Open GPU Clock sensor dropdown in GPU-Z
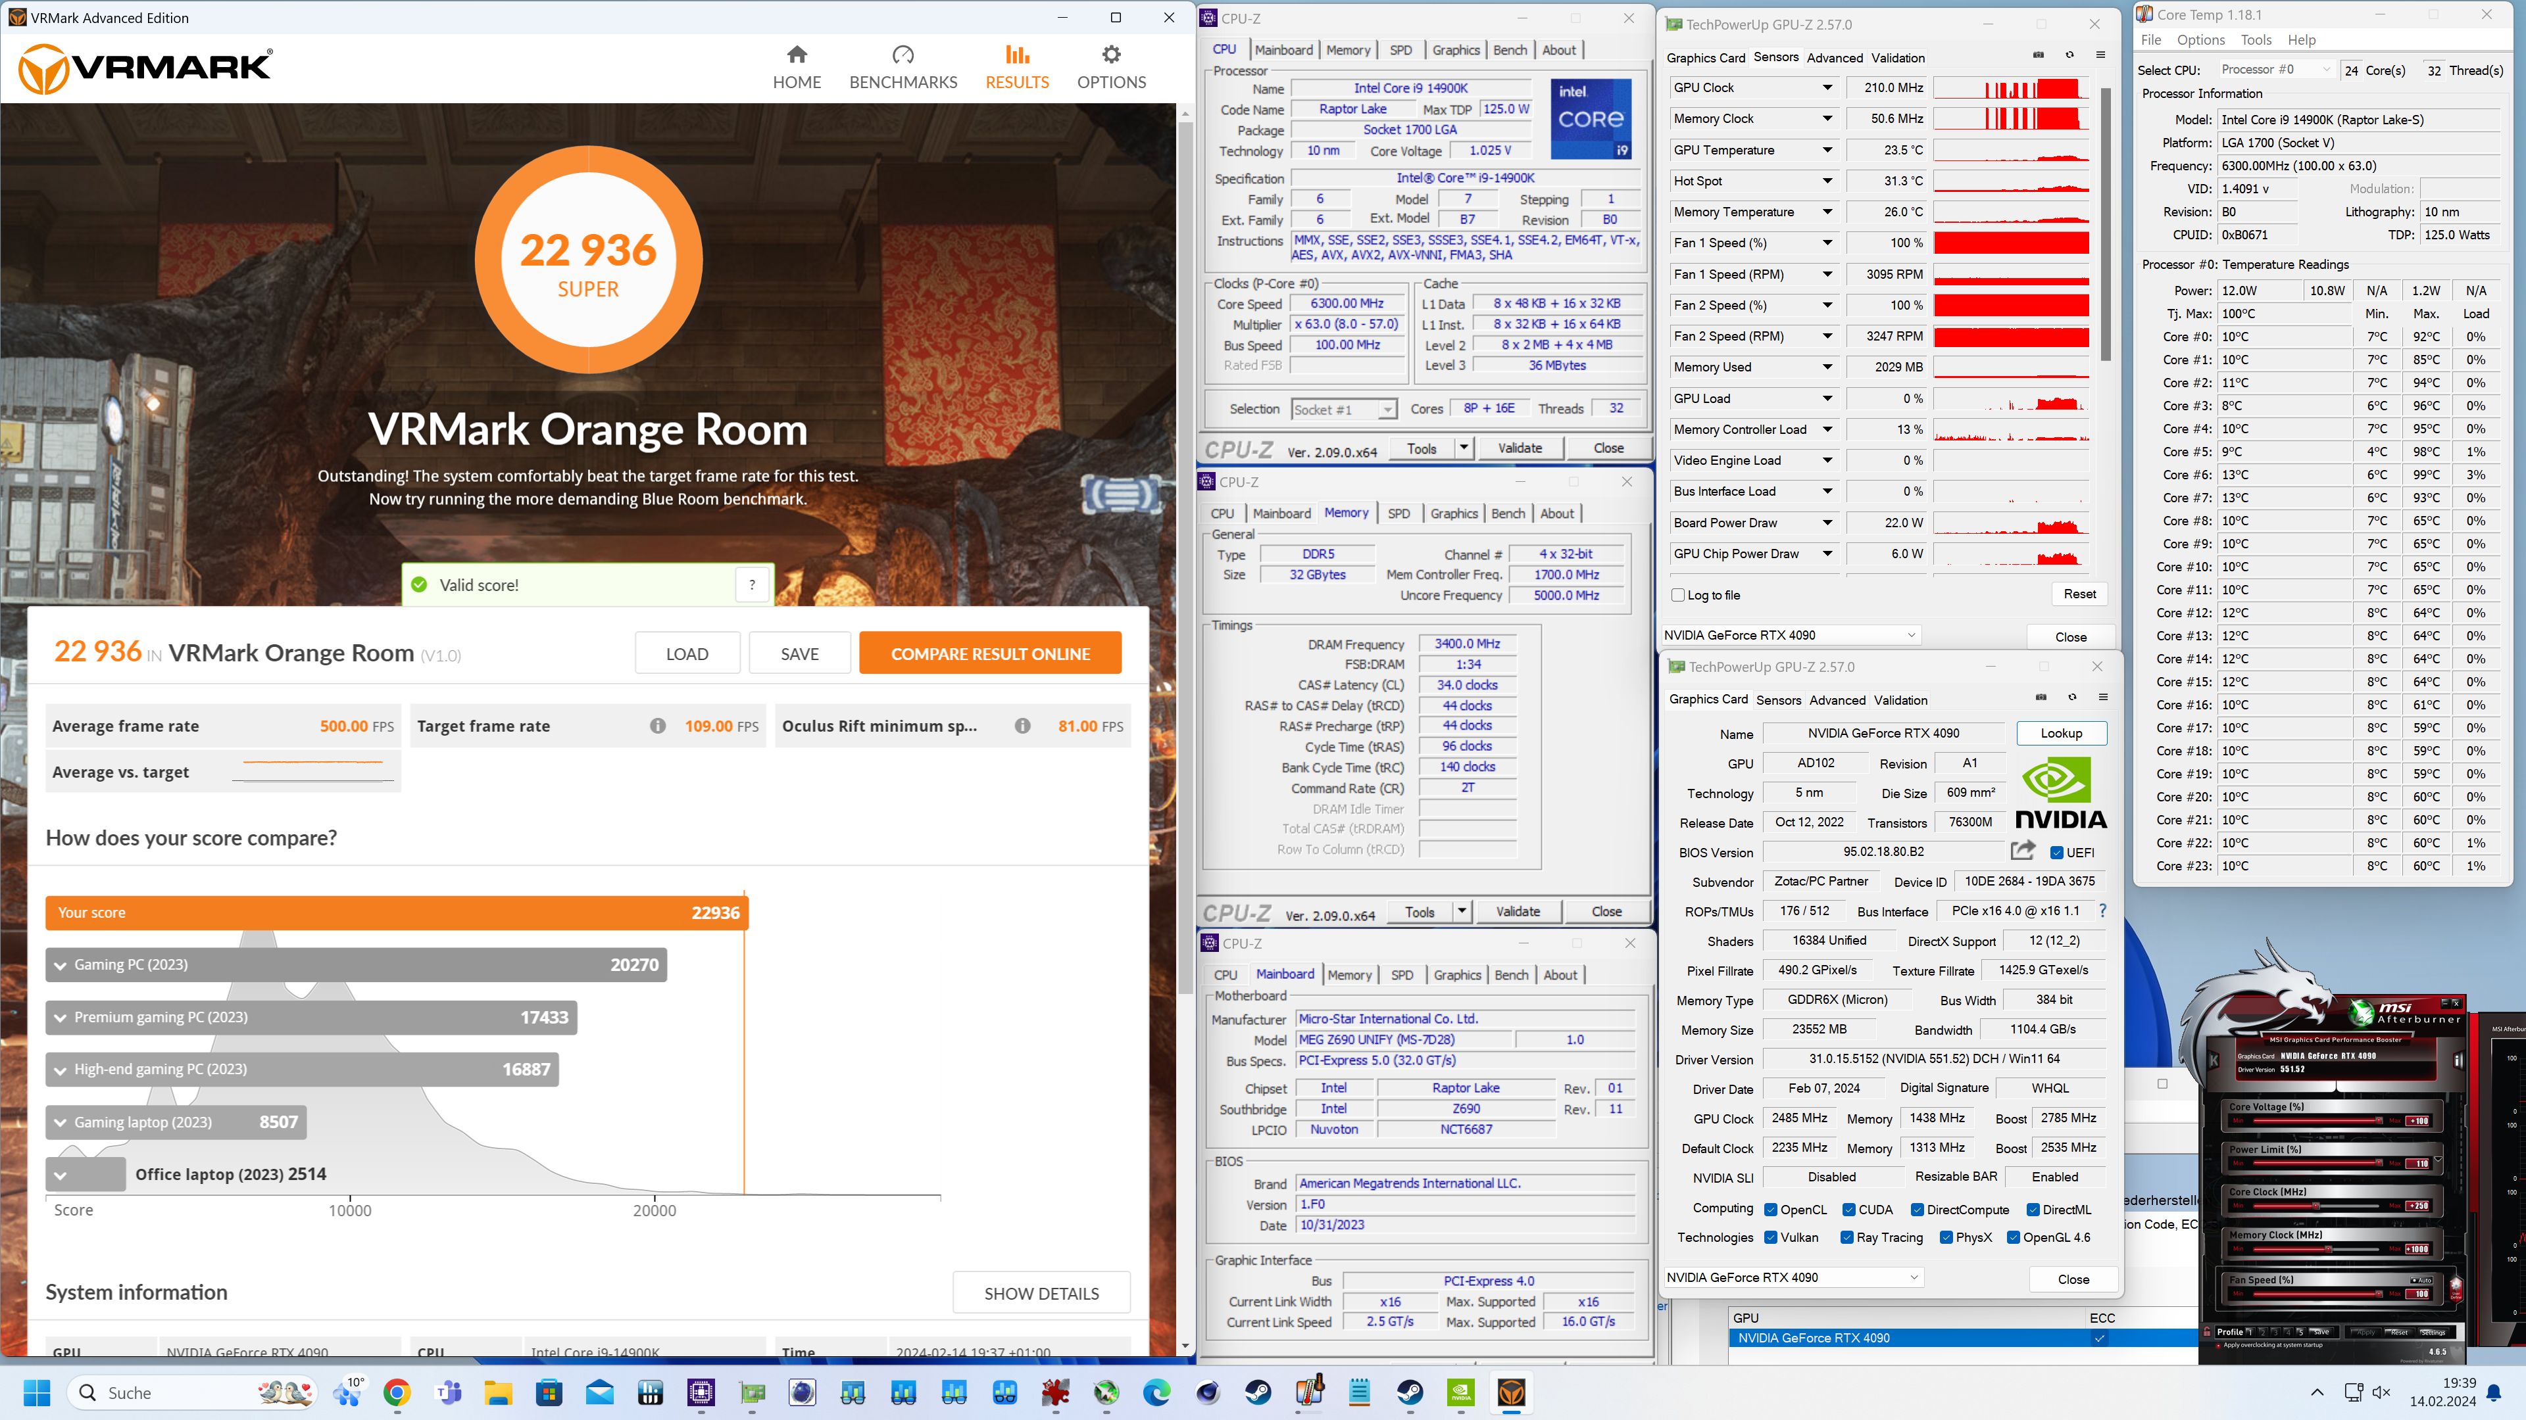The height and width of the screenshot is (1420, 2526). coord(1827,87)
